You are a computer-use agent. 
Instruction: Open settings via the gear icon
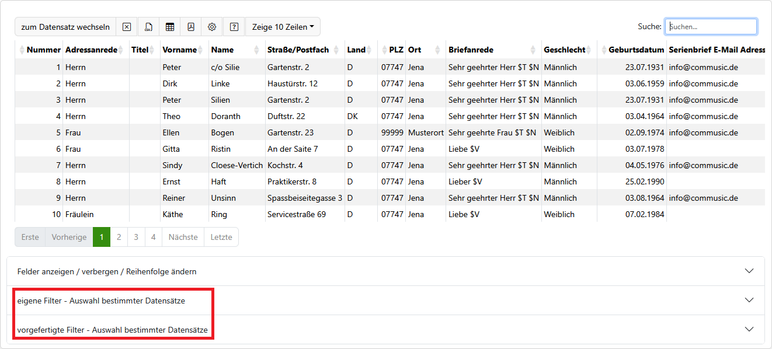[x=212, y=27]
